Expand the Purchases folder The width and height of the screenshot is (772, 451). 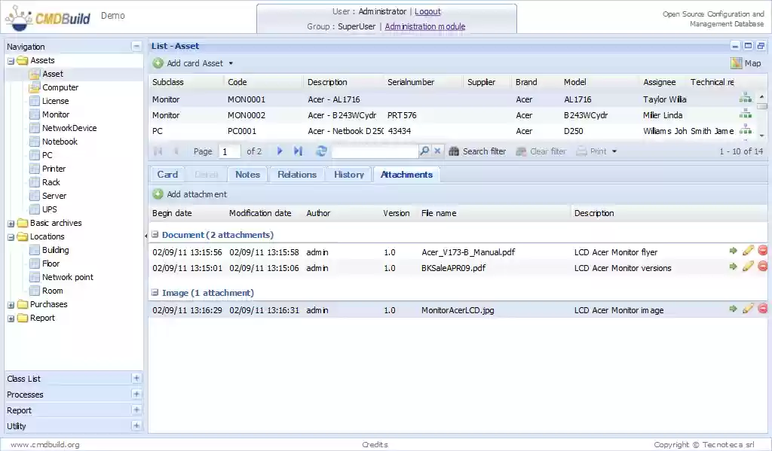(9, 304)
